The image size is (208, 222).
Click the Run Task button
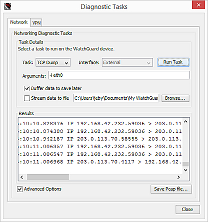tap(173, 62)
